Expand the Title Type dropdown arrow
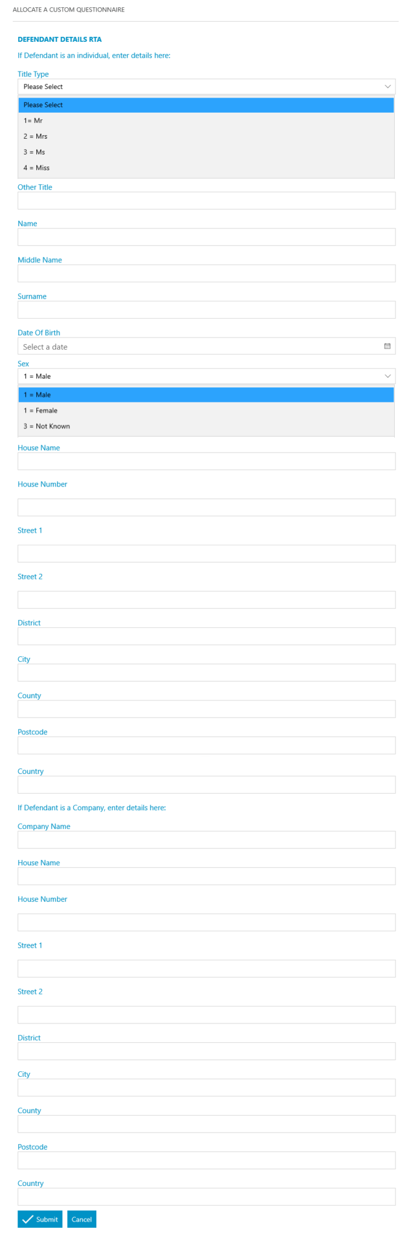Image resolution: width=410 pixels, height=1241 pixels. click(x=388, y=87)
